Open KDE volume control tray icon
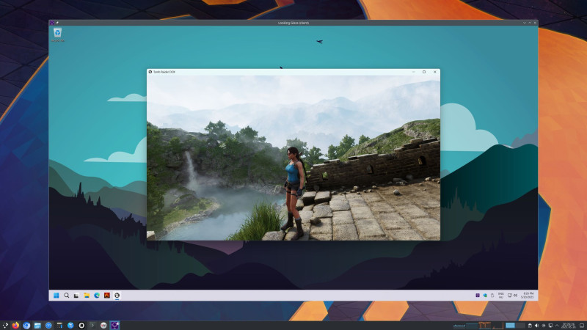The height and width of the screenshot is (330, 587). point(536,326)
